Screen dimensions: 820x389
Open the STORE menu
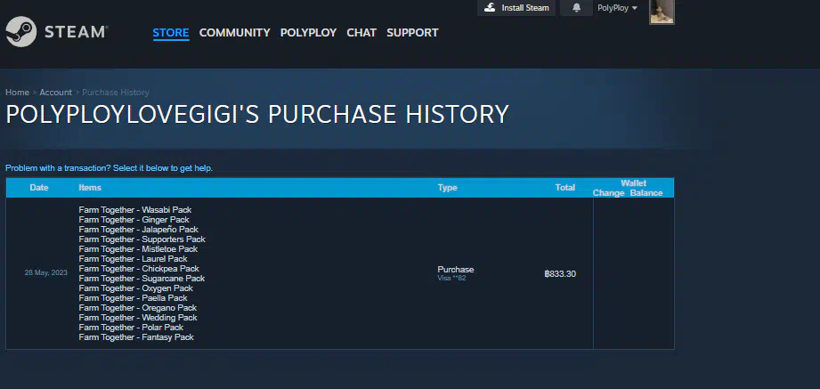[170, 33]
